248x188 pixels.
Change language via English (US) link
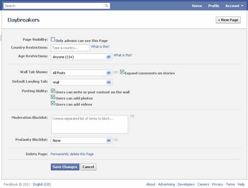click(x=42, y=184)
